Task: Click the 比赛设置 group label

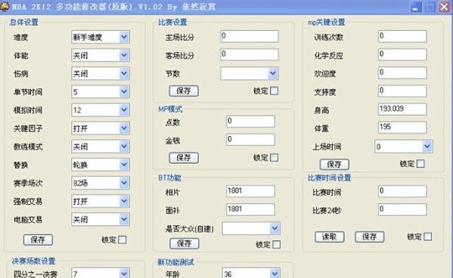Action: (x=172, y=22)
